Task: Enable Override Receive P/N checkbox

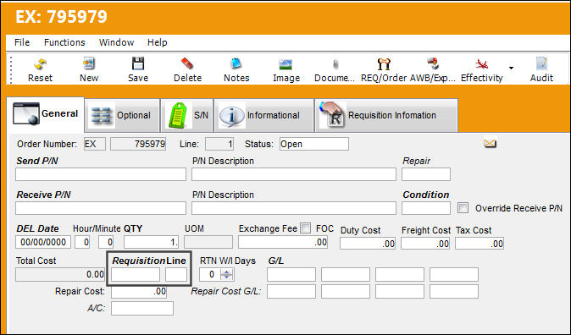Action: click(x=463, y=208)
